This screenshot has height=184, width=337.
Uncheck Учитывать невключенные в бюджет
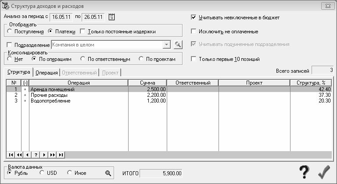click(x=194, y=17)
